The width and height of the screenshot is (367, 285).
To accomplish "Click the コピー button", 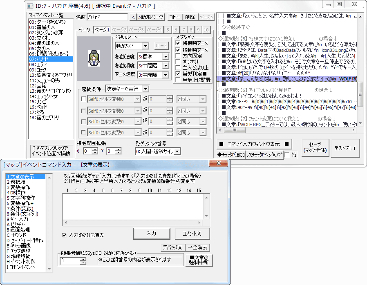I will pyautogui.click(x=175, y=17).
